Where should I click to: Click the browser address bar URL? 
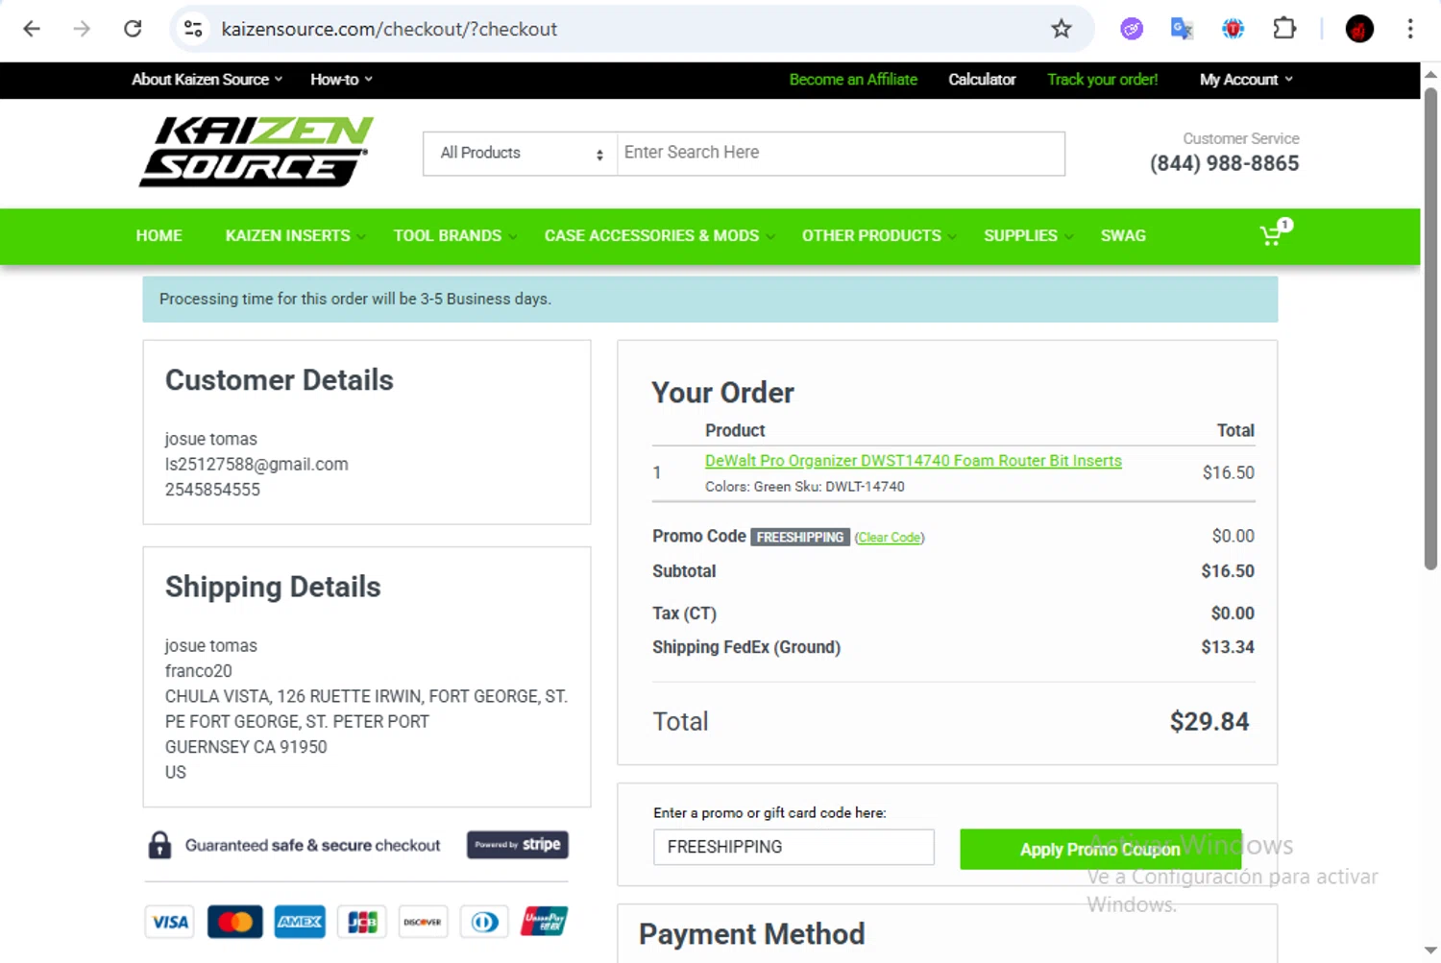389,29
